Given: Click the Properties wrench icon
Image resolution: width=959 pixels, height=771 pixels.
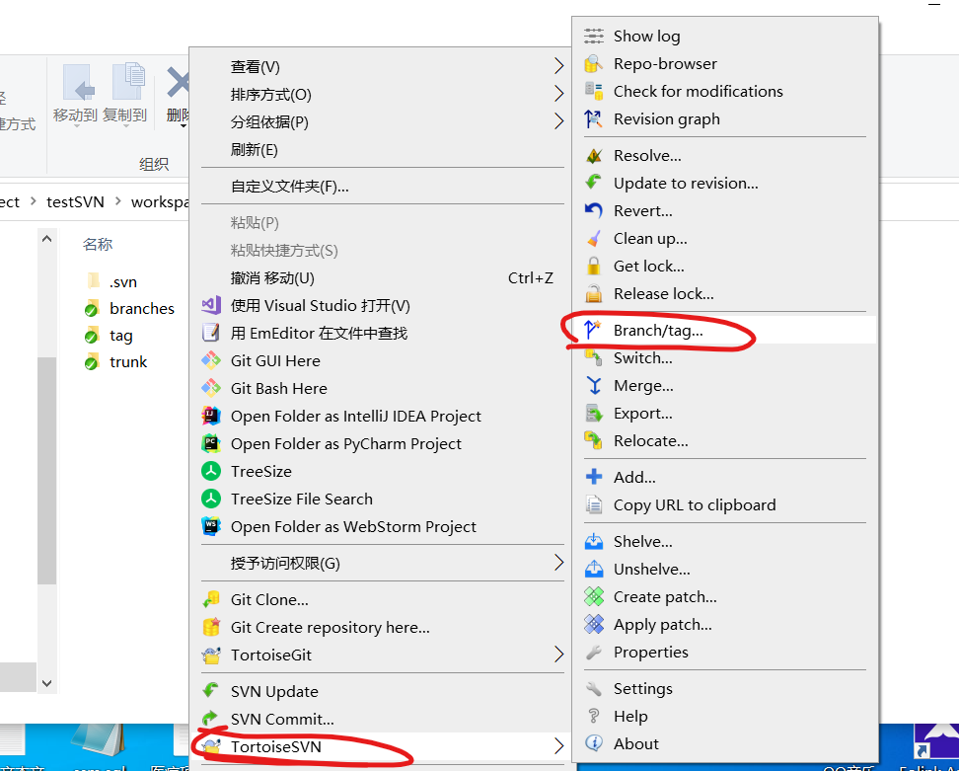Looking at the screenshot, I should [593, 653].
